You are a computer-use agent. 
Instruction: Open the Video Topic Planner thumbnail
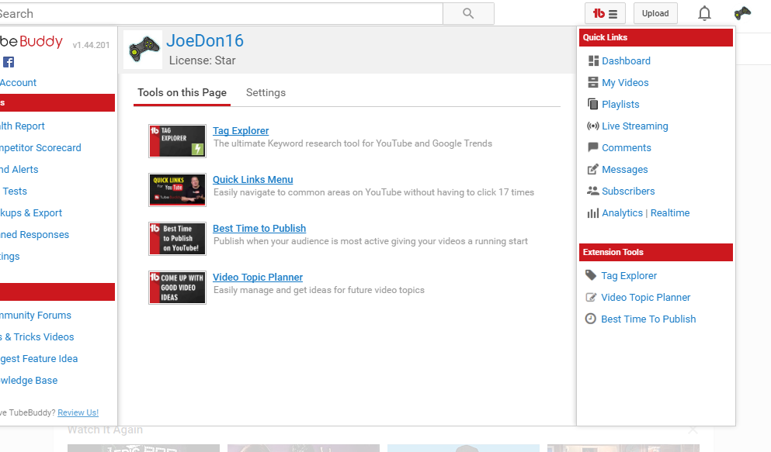pos(178,287)
